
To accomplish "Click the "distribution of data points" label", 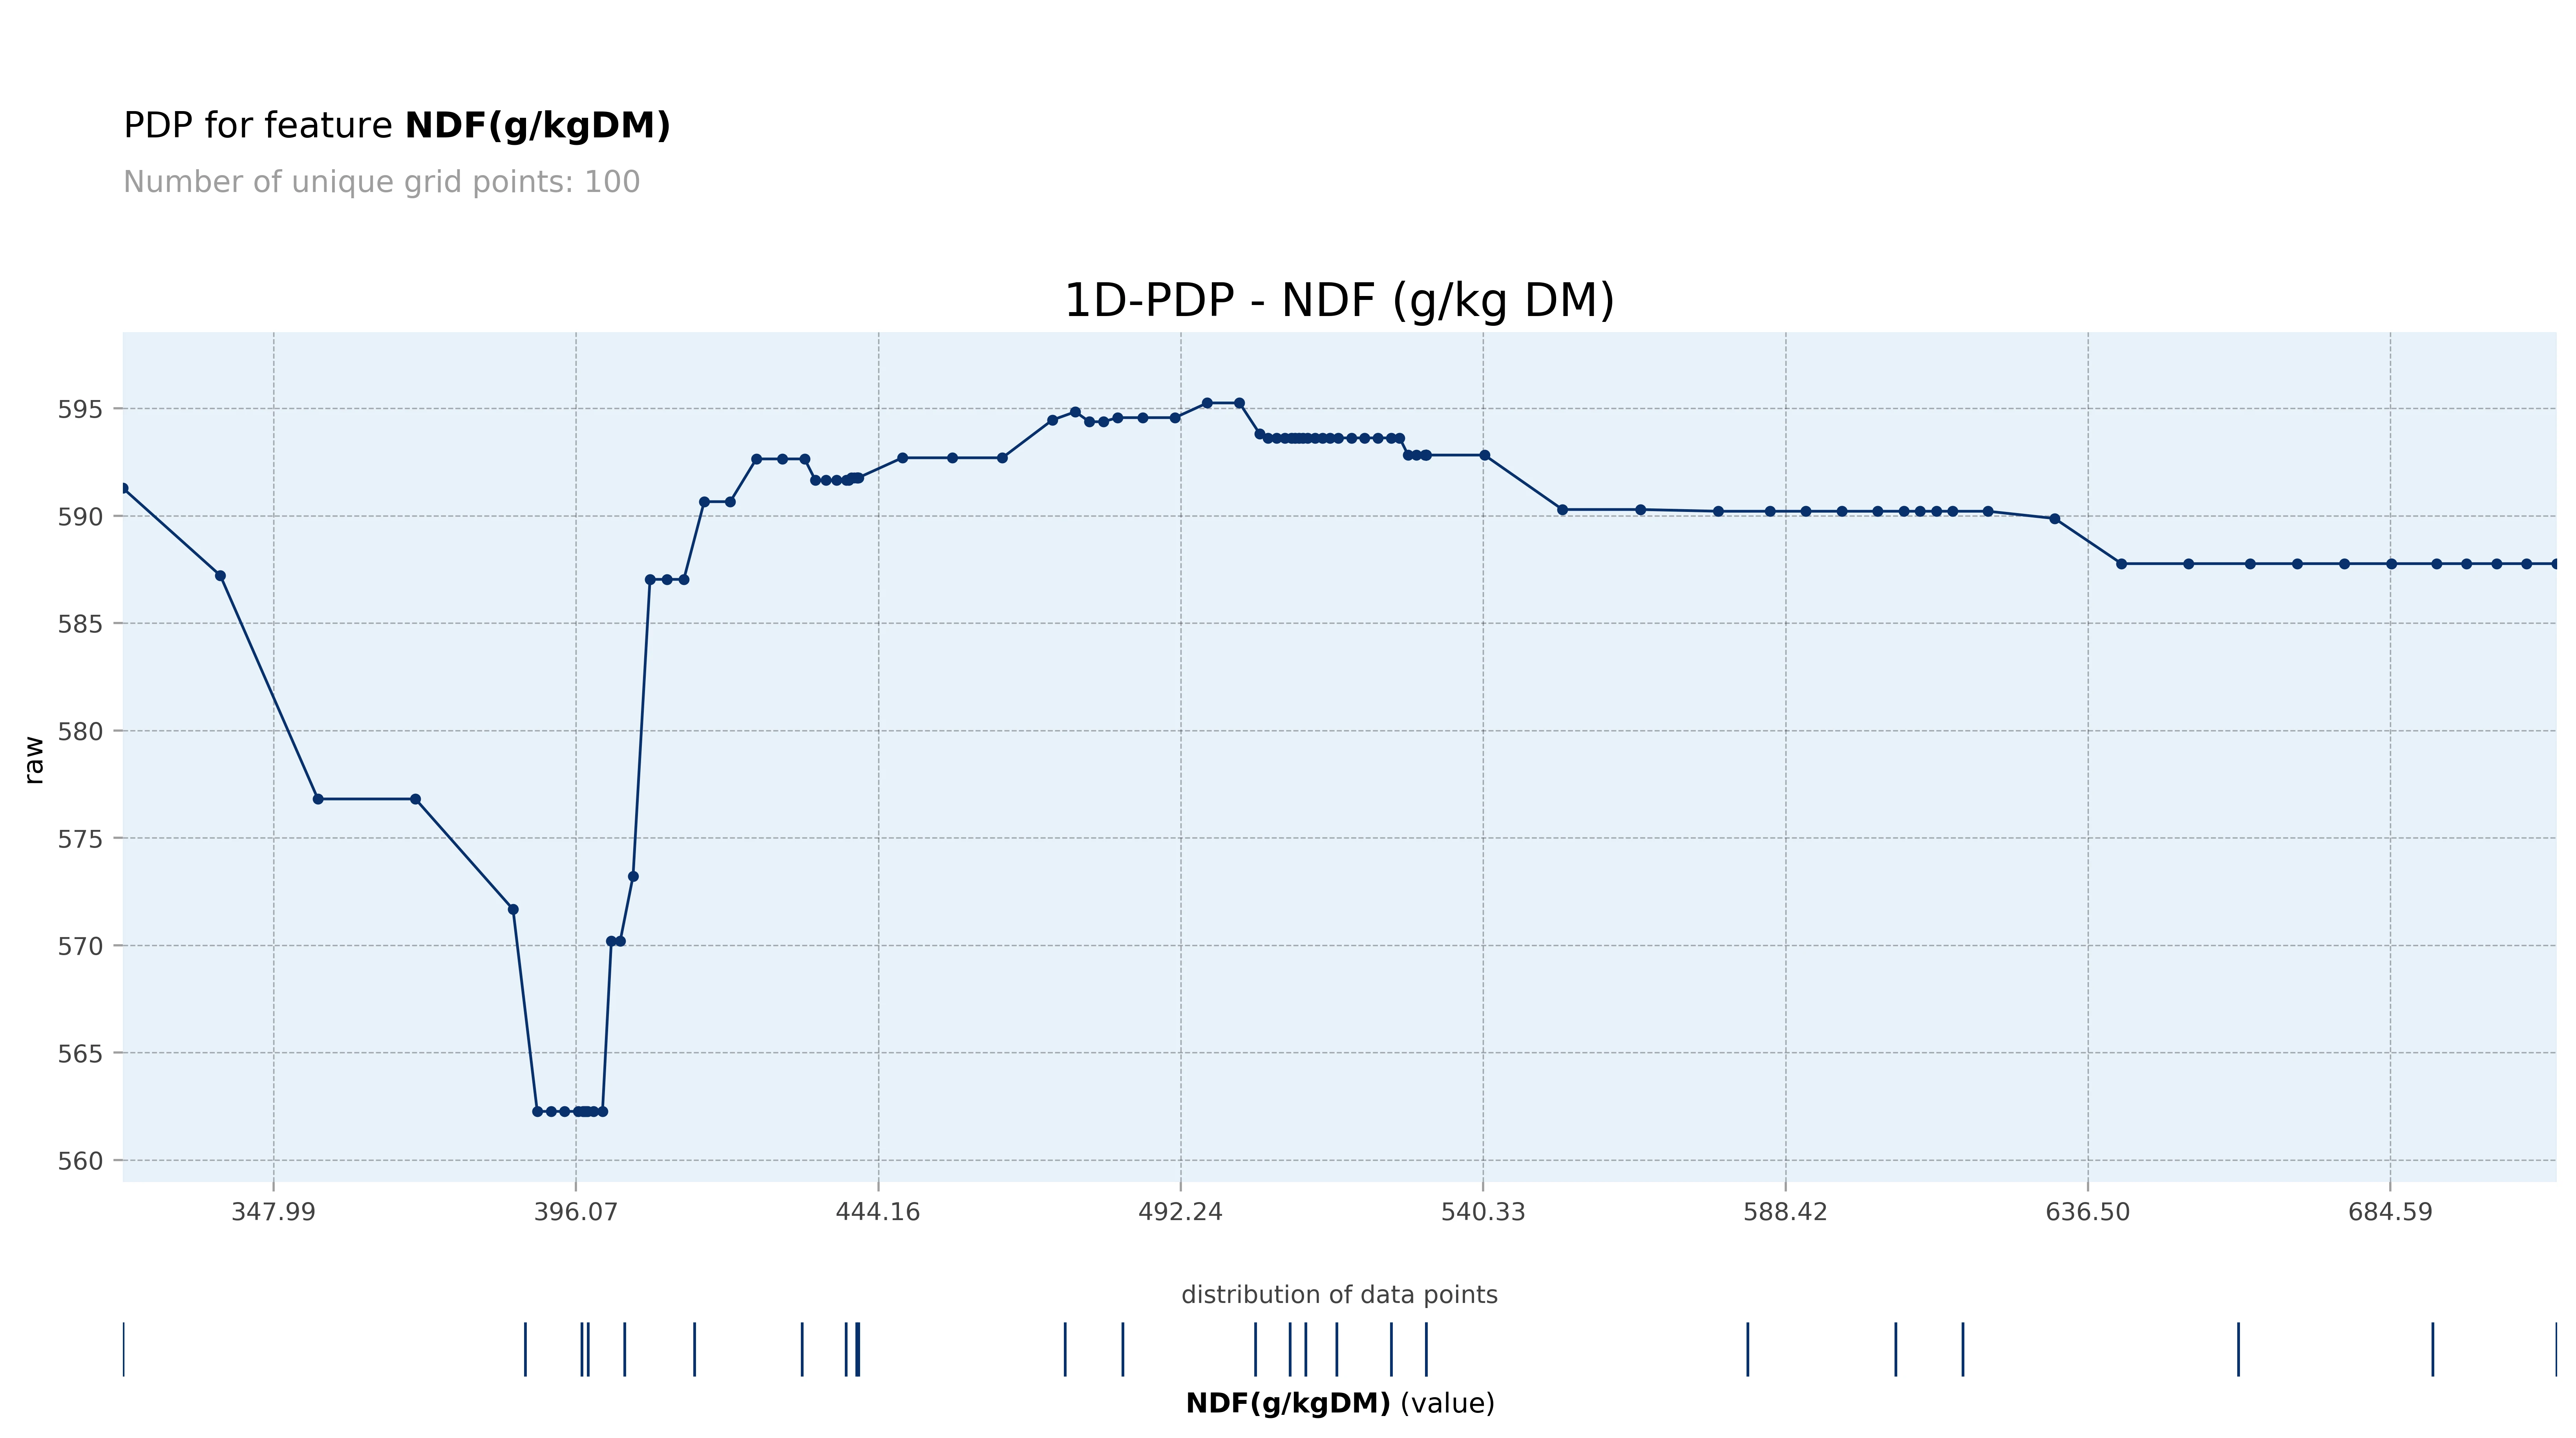I will (x=1339, y=1295).
